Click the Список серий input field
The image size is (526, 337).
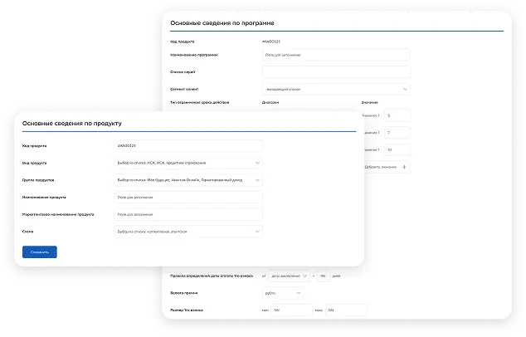pyautogui.click(x=335, y=72)
